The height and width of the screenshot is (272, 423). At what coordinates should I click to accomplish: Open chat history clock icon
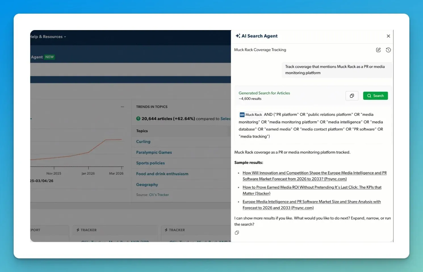click(388, 50)
